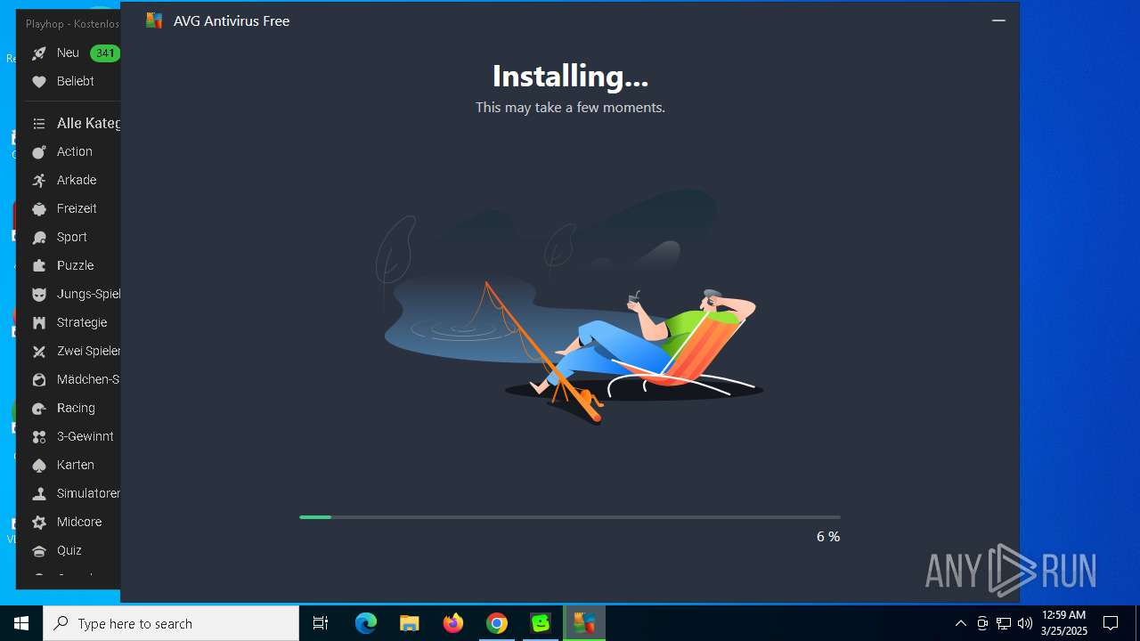This screenshot has height=641, width=1140.
Task: Launch Microsoft Edge from taskbar
Action: click(x=366, y=623)
